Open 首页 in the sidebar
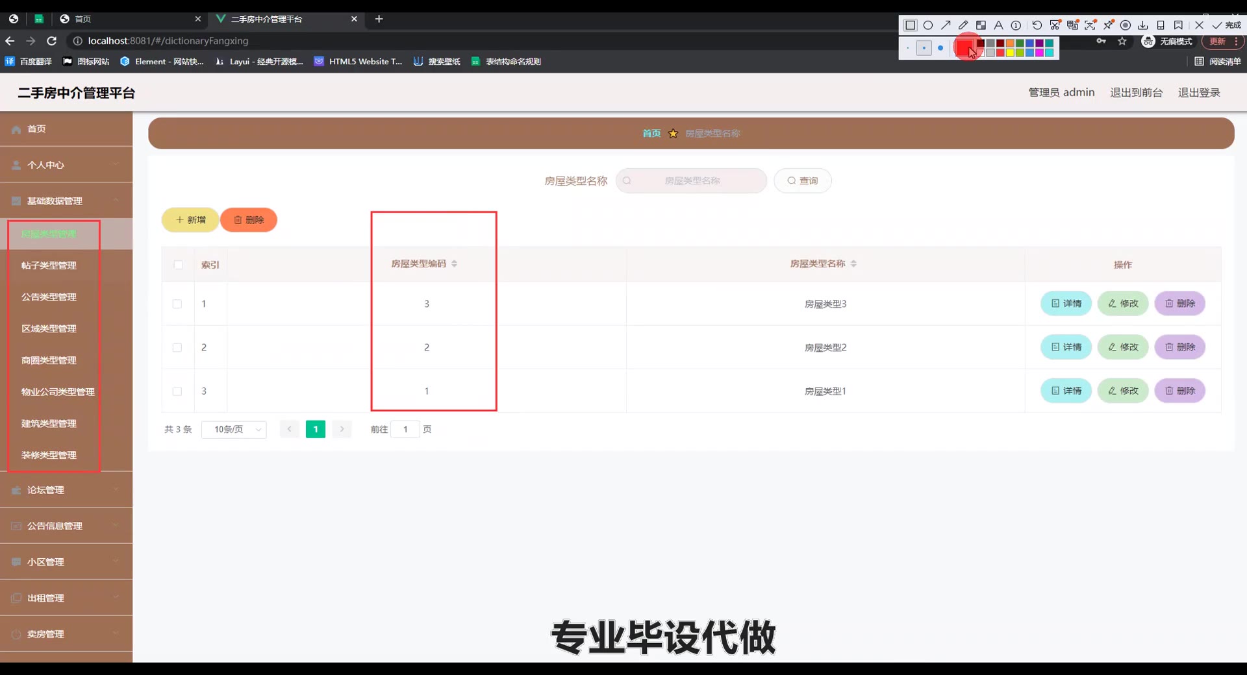The height and width of the screenshot is (675, 1247). coord(66,129)
